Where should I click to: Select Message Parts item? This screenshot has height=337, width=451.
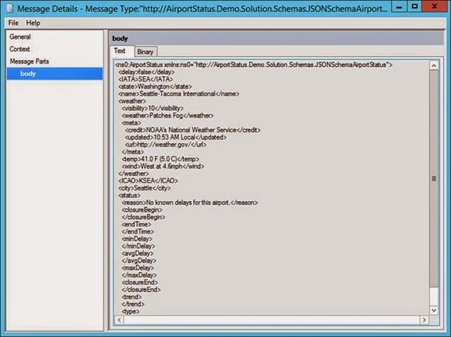[30, 61]
